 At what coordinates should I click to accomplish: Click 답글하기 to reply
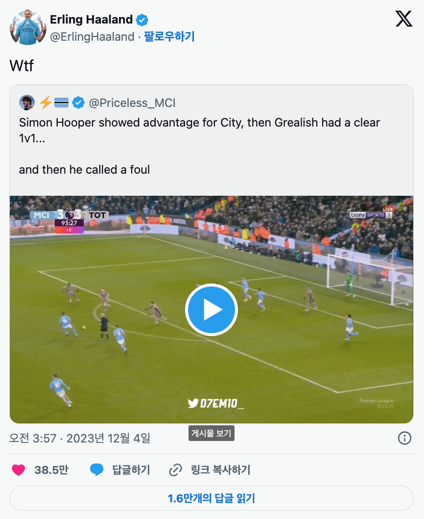tap(131, 470)
